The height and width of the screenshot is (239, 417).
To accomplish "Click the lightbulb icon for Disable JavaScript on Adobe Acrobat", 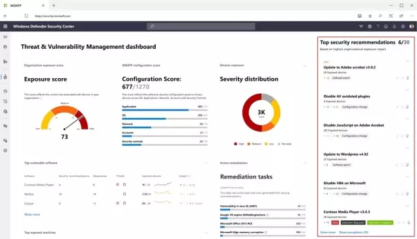I will (407, 136).
